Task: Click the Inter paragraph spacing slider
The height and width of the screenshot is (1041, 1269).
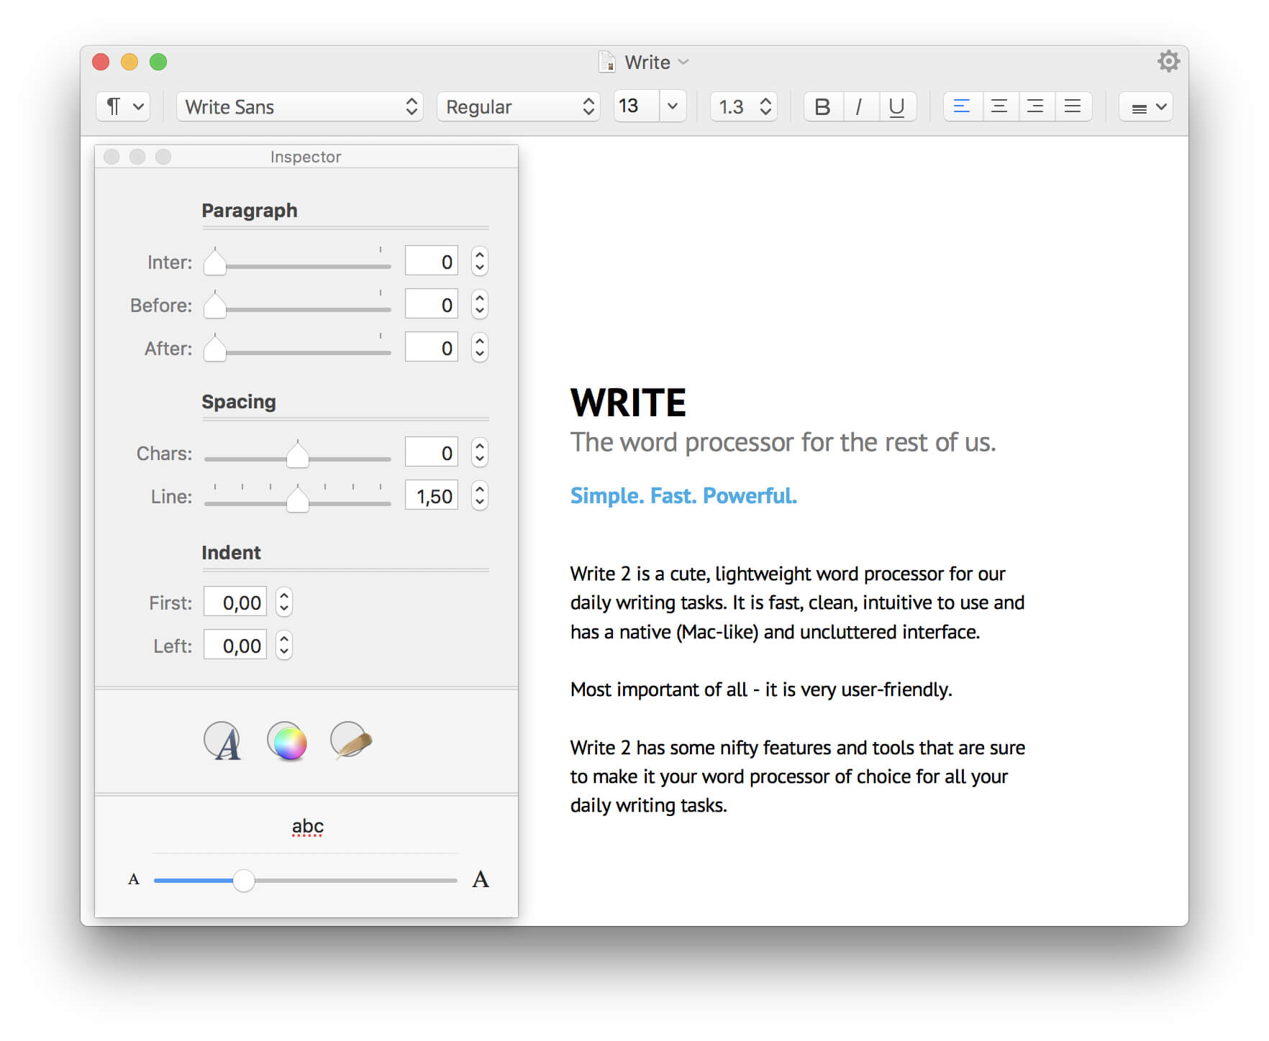Action: (298, 262)
